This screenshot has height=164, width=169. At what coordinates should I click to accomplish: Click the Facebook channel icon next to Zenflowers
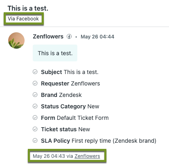(x=69, y=36)
